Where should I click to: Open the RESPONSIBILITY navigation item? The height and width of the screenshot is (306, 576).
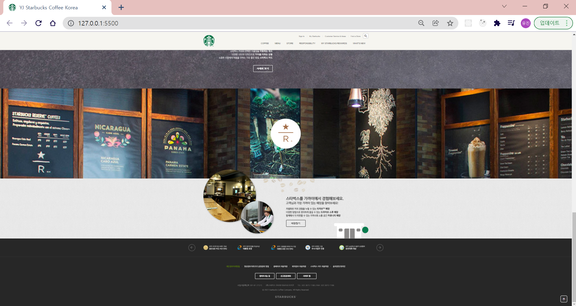(x=307, y=43)
